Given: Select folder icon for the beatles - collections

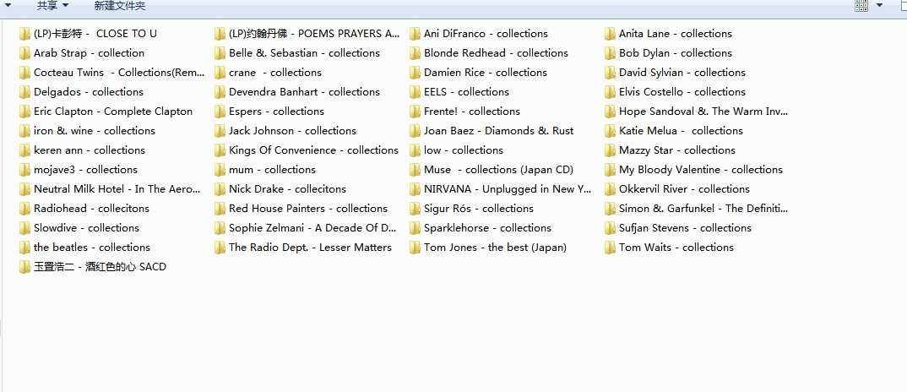Looking at the screenshot, I should (24, 248).
